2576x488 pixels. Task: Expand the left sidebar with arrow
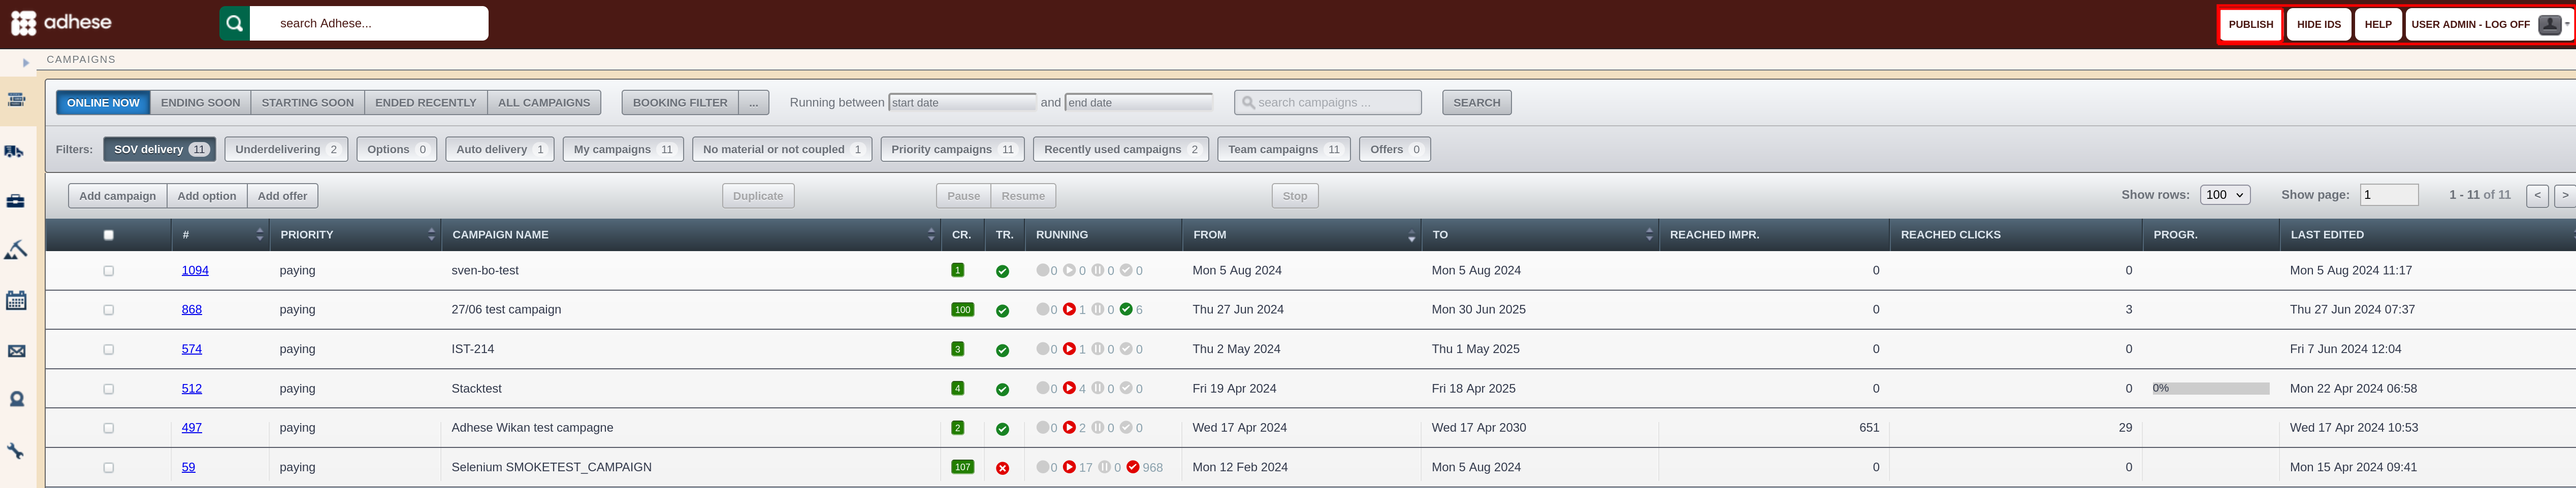(26, 63)
